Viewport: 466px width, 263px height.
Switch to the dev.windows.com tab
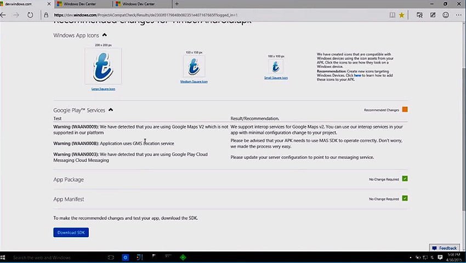pos(22,4)
